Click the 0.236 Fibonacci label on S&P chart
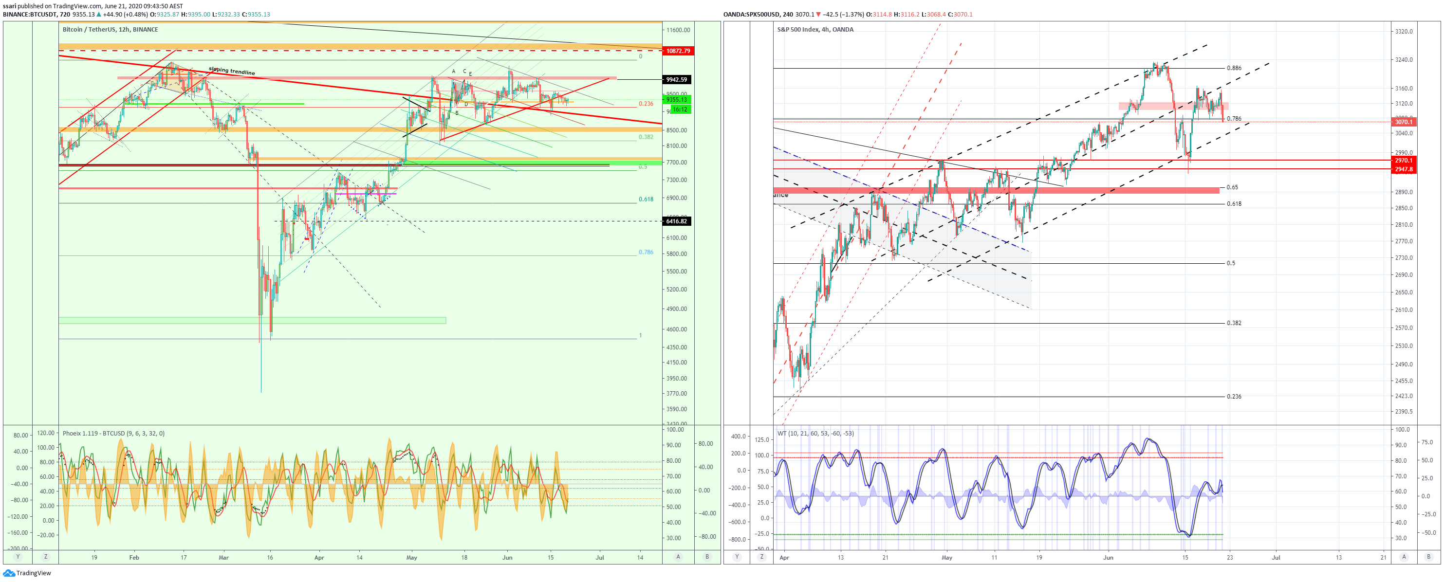 1234,397
